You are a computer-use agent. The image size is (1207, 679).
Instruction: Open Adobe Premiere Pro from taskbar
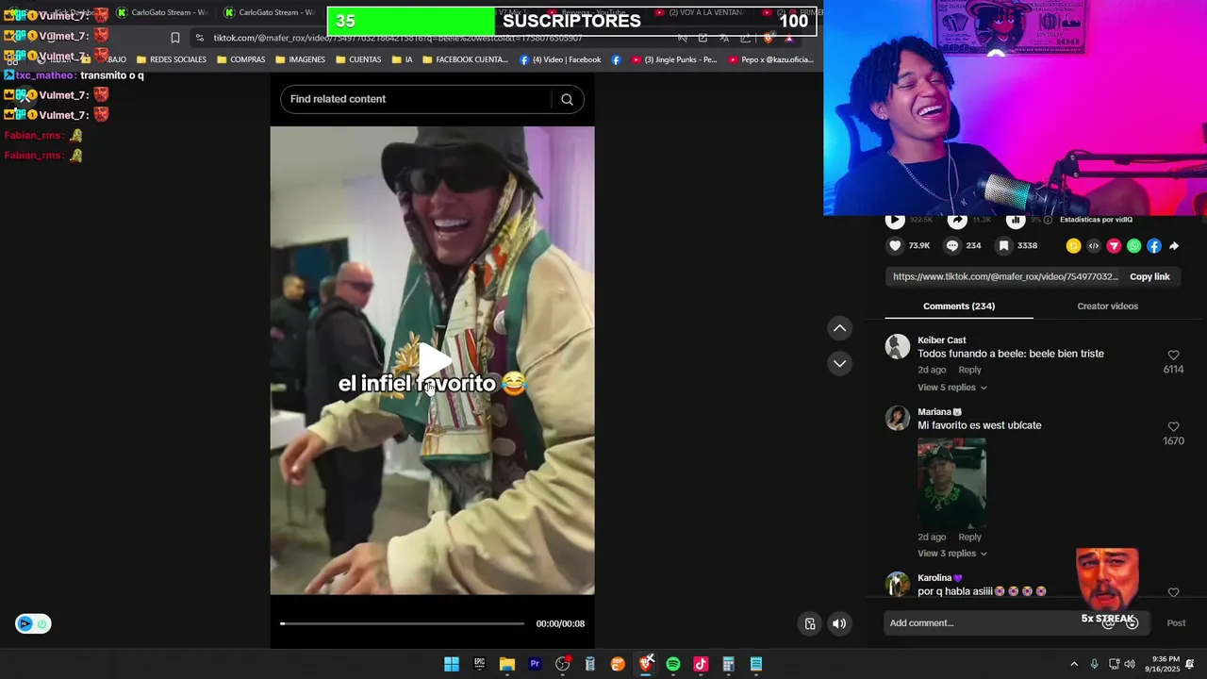pos(535,664)
